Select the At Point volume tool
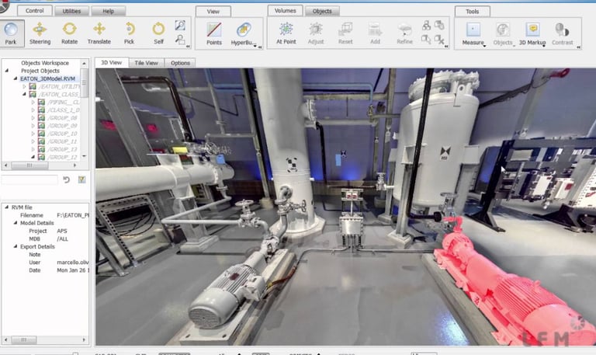 click(x=286, y=33)
